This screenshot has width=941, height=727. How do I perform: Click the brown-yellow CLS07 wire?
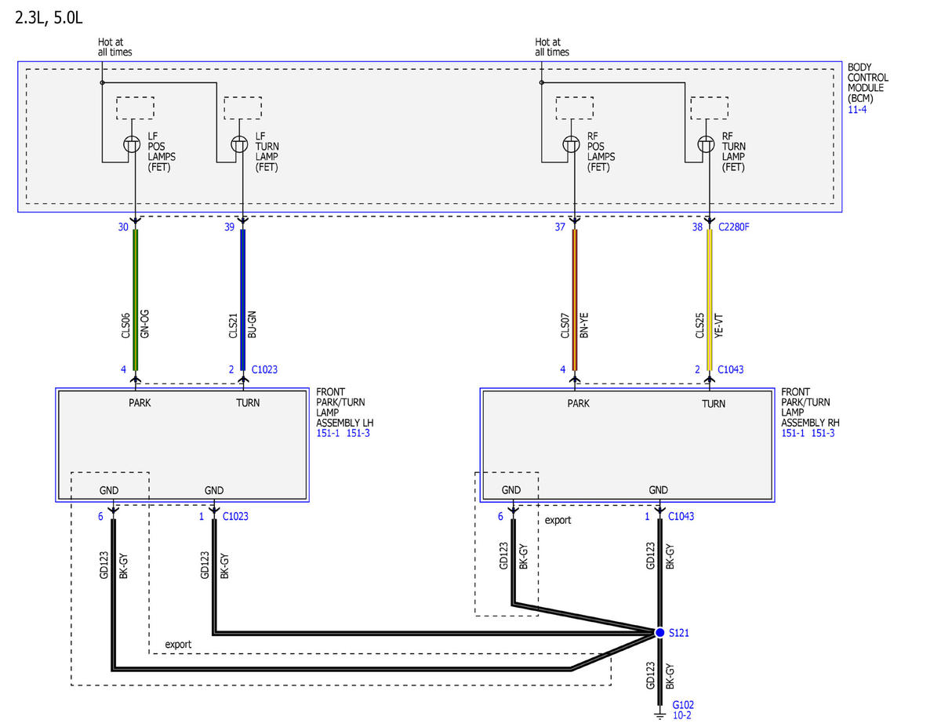(575, 299)
